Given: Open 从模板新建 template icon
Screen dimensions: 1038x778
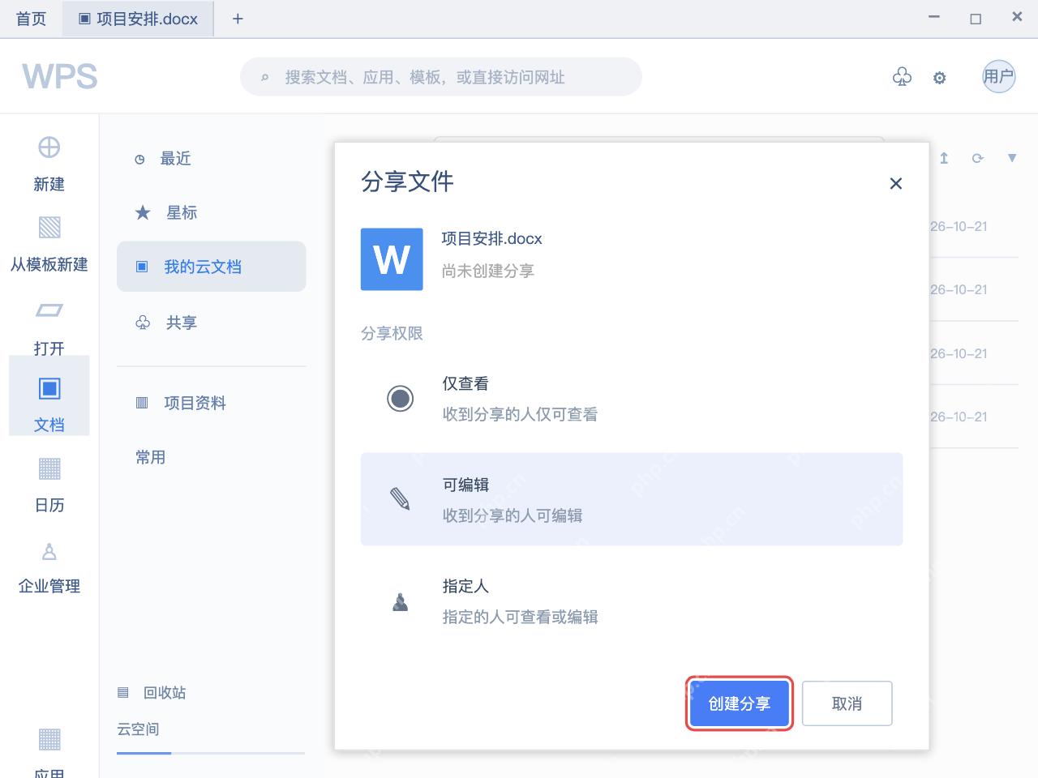Looking at the screenshot, I should tap(49, 228).
